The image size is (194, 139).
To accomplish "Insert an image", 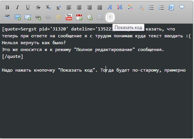I will click(x=17, y=17).
